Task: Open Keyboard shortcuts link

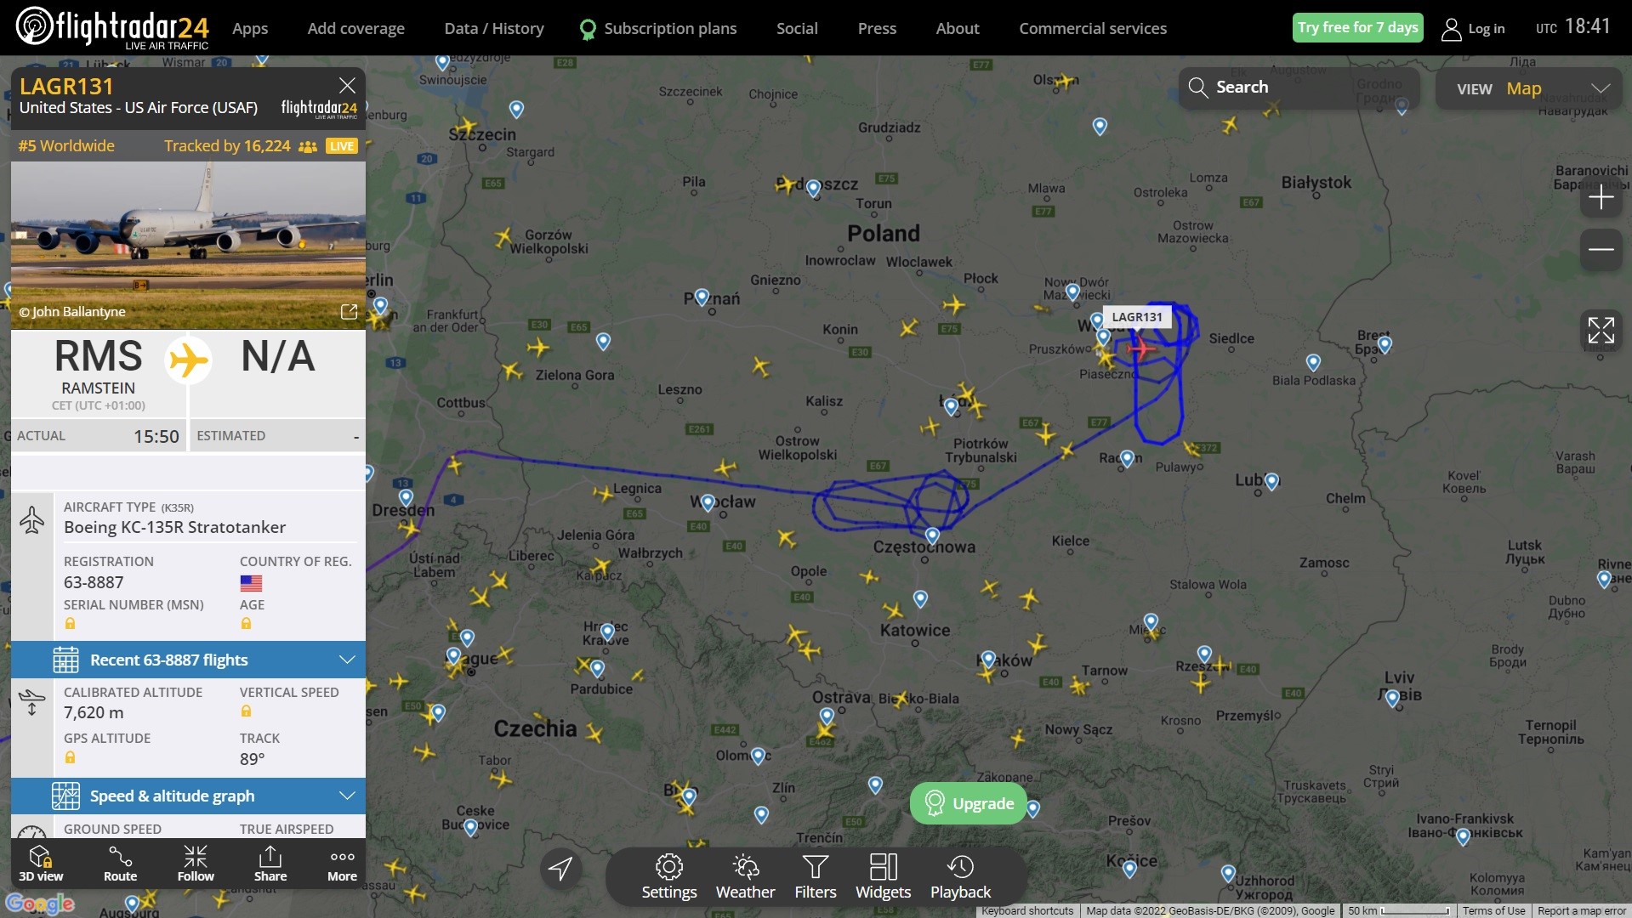Action: coord(1027,910)
